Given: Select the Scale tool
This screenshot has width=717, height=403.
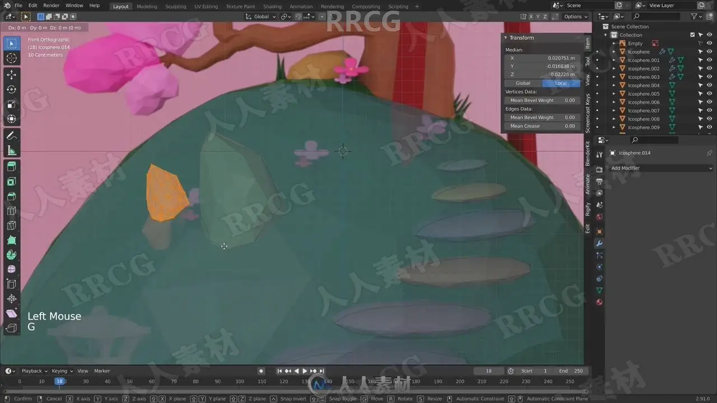Looking at the screenshot, I should click(x=12, y=104).
